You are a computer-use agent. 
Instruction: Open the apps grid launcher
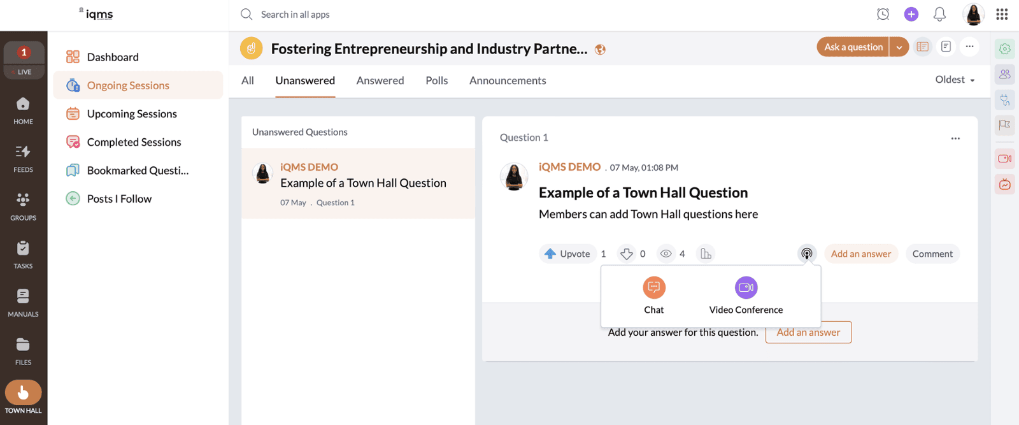coord(1002,14)
